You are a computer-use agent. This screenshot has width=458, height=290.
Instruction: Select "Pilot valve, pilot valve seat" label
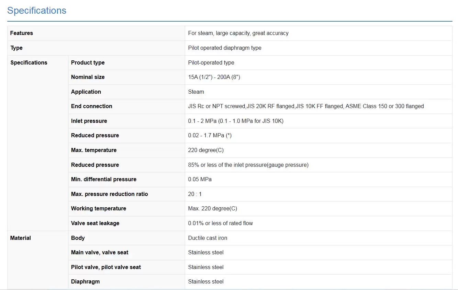(106, 267)
